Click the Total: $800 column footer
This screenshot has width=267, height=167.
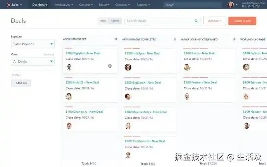tap(148, 164)
